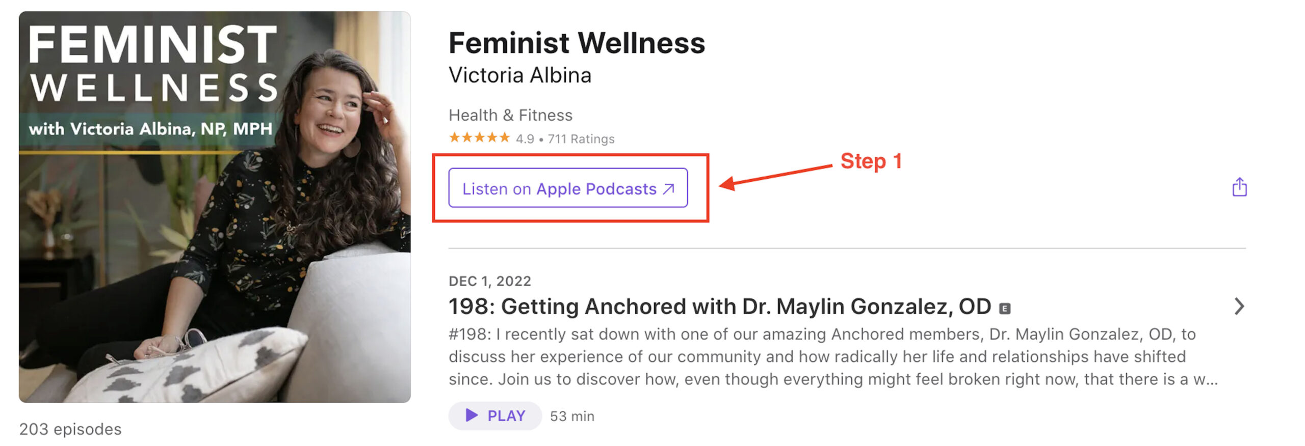Viewport: 1305px width, 446px height.
Task: Click the DEC 1, 2022 episode date
Action: (489, 281)
